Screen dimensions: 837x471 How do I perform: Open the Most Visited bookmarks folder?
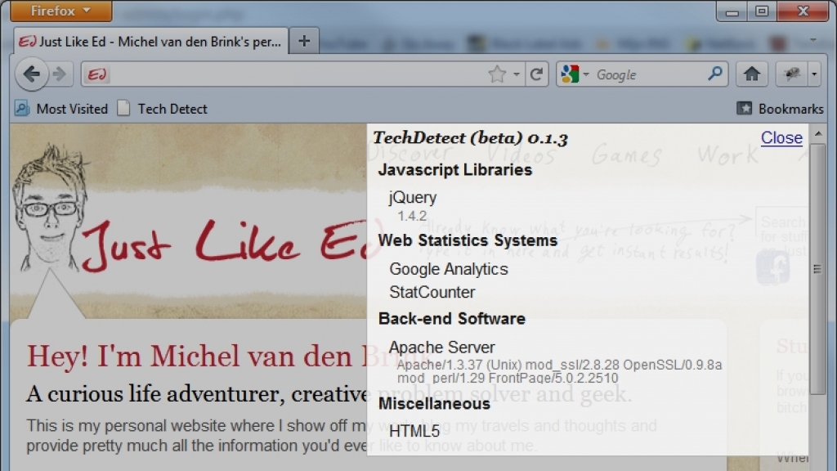pos(61,109)
